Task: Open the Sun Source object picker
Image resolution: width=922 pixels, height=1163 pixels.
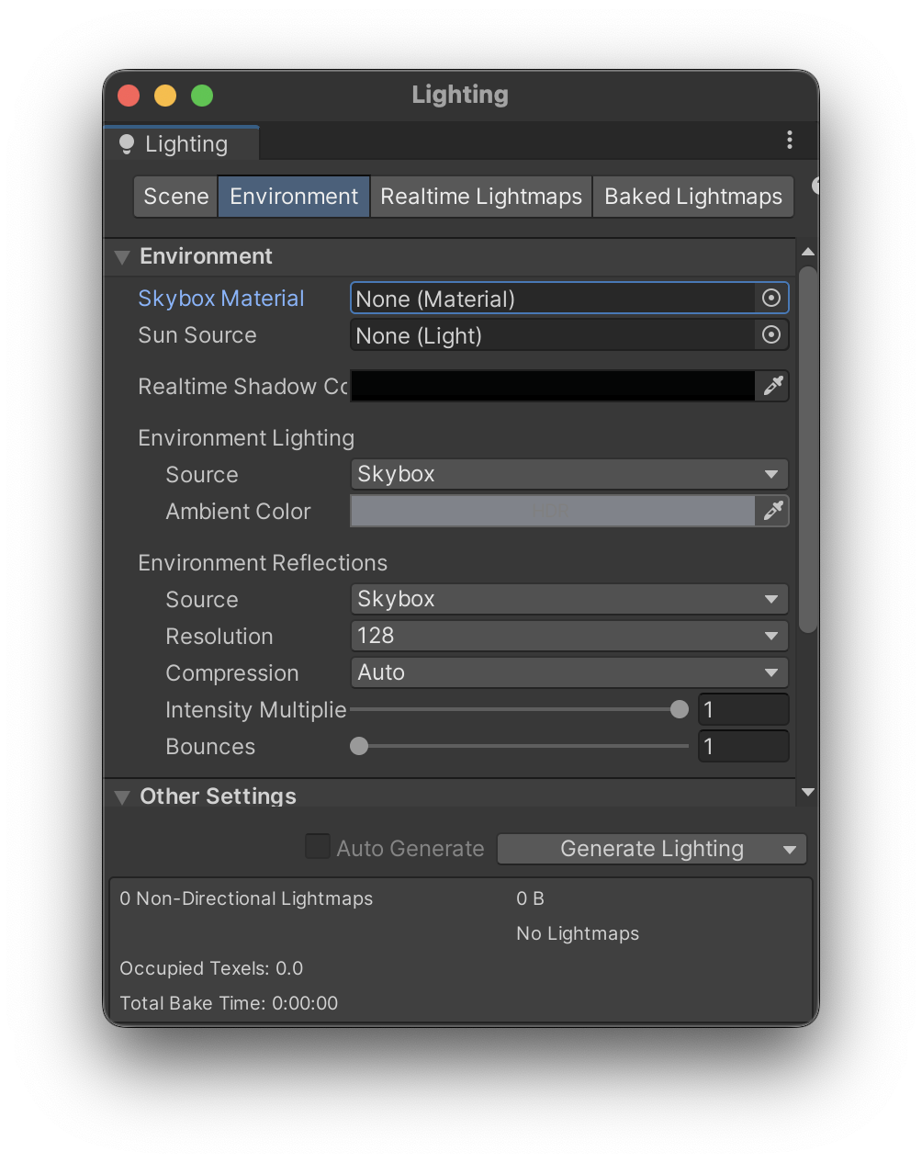Action: point(771,334)
